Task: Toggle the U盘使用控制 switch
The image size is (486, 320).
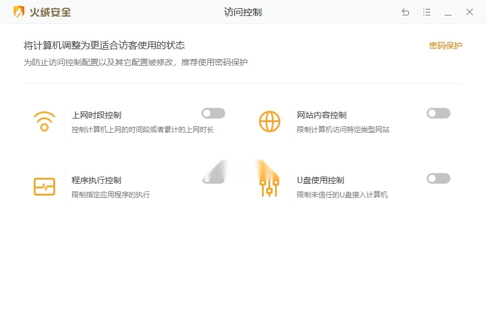Action: 439,178
